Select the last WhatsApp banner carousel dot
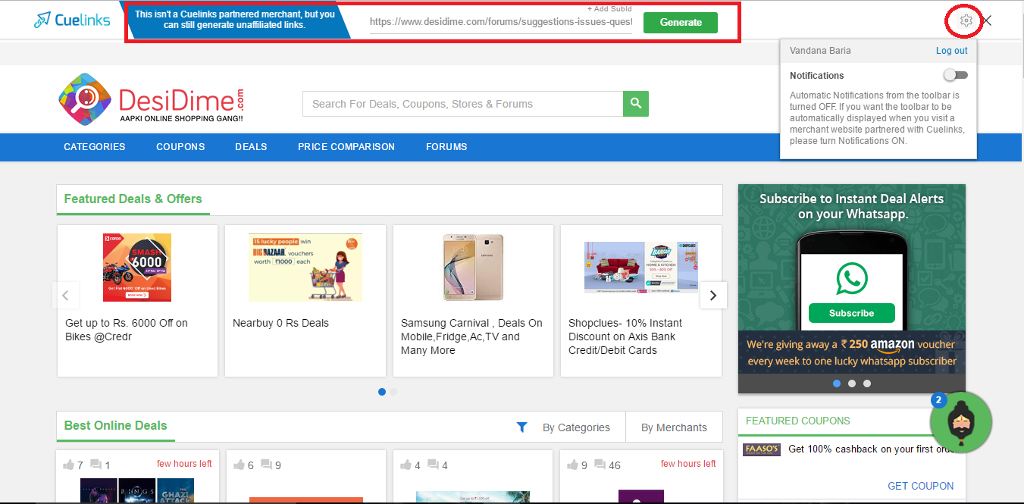The width and height of the screenshot is (1024, 504). pyautogui.click(x=867, y=383)
